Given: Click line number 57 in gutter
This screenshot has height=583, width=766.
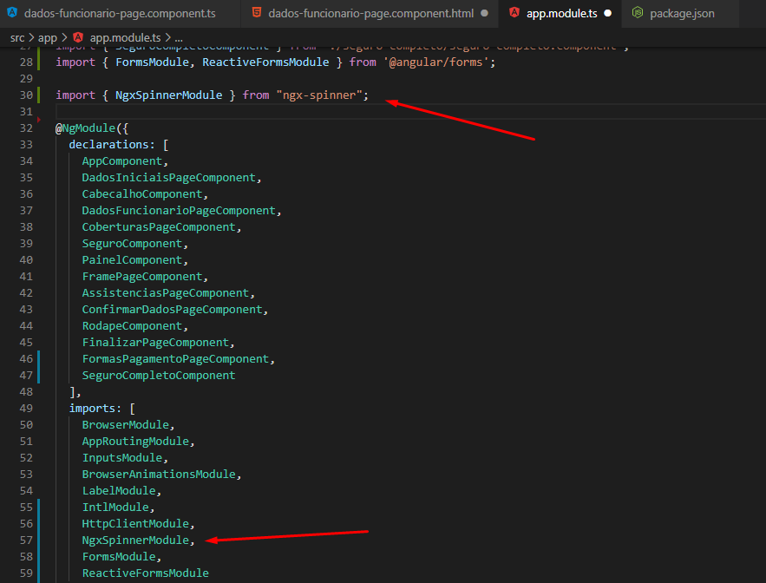Looking at the screenshot, I should tap(26, 540).
